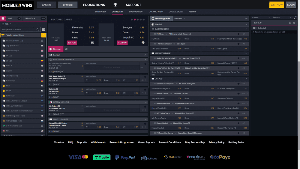The width and height of the screenshot is (300, 169).
Task: Collapse the Popular competitions list
Action: [x=43, y=35]
